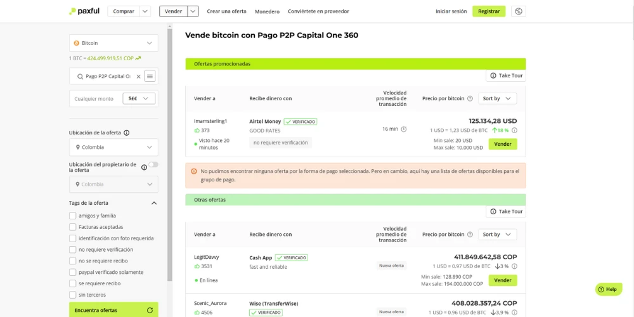
Task: Check the Facturas aceptadas tag
Action: click(x=73, y=227)
